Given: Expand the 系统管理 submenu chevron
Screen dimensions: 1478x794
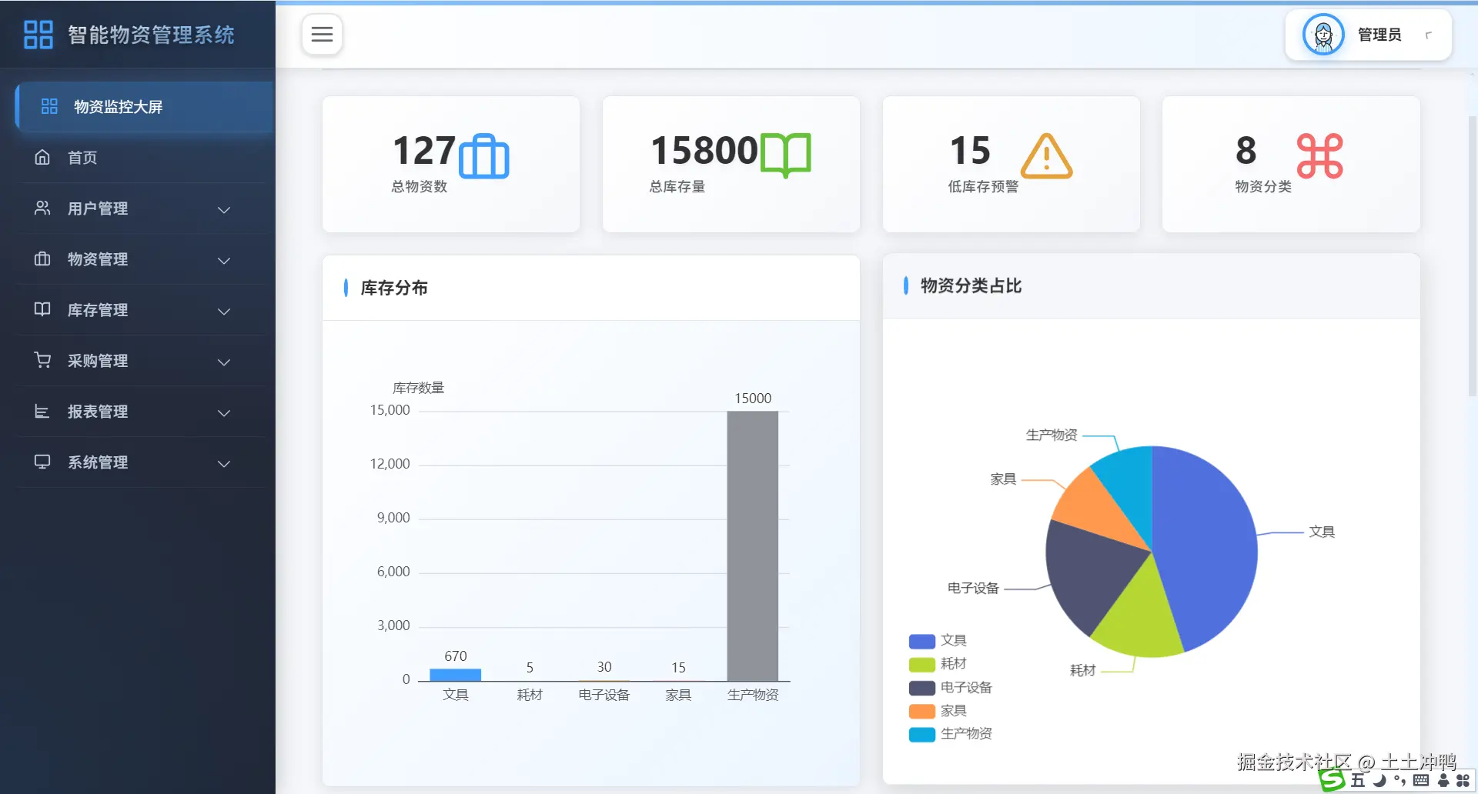Looking at the screenshot, I should 224,463.
